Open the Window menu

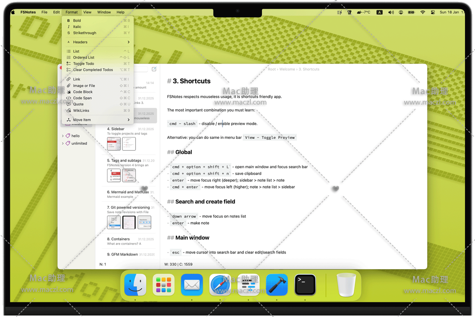(x=104, y=12)
